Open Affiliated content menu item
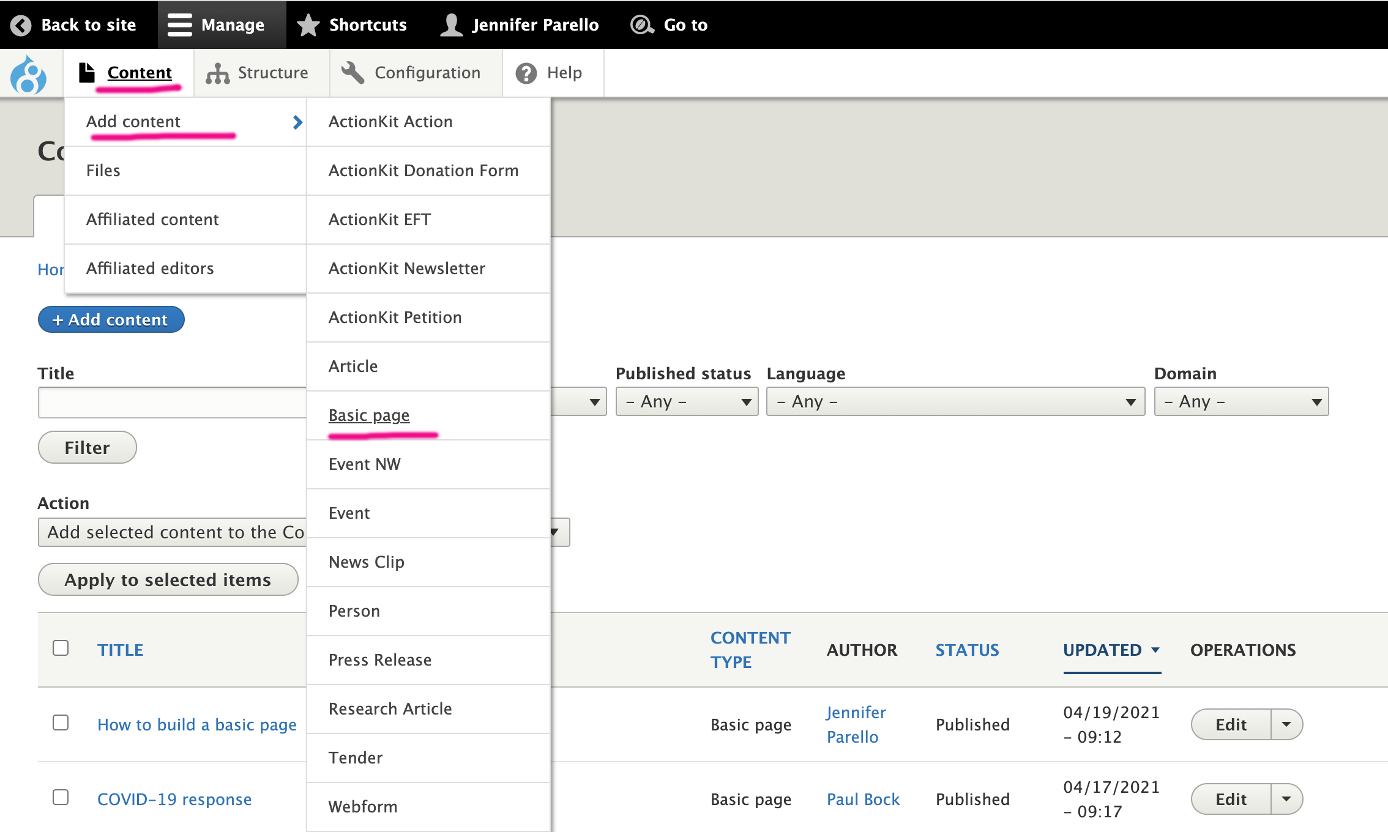The width and height of the screenshot is (1388, 832). (x=185, y=220)
